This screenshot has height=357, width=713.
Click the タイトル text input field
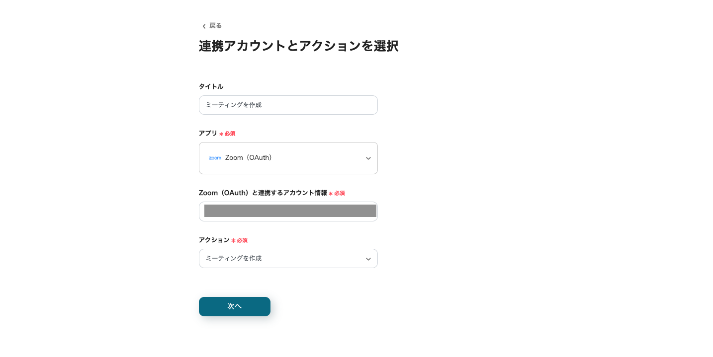[x=288, y=105]
